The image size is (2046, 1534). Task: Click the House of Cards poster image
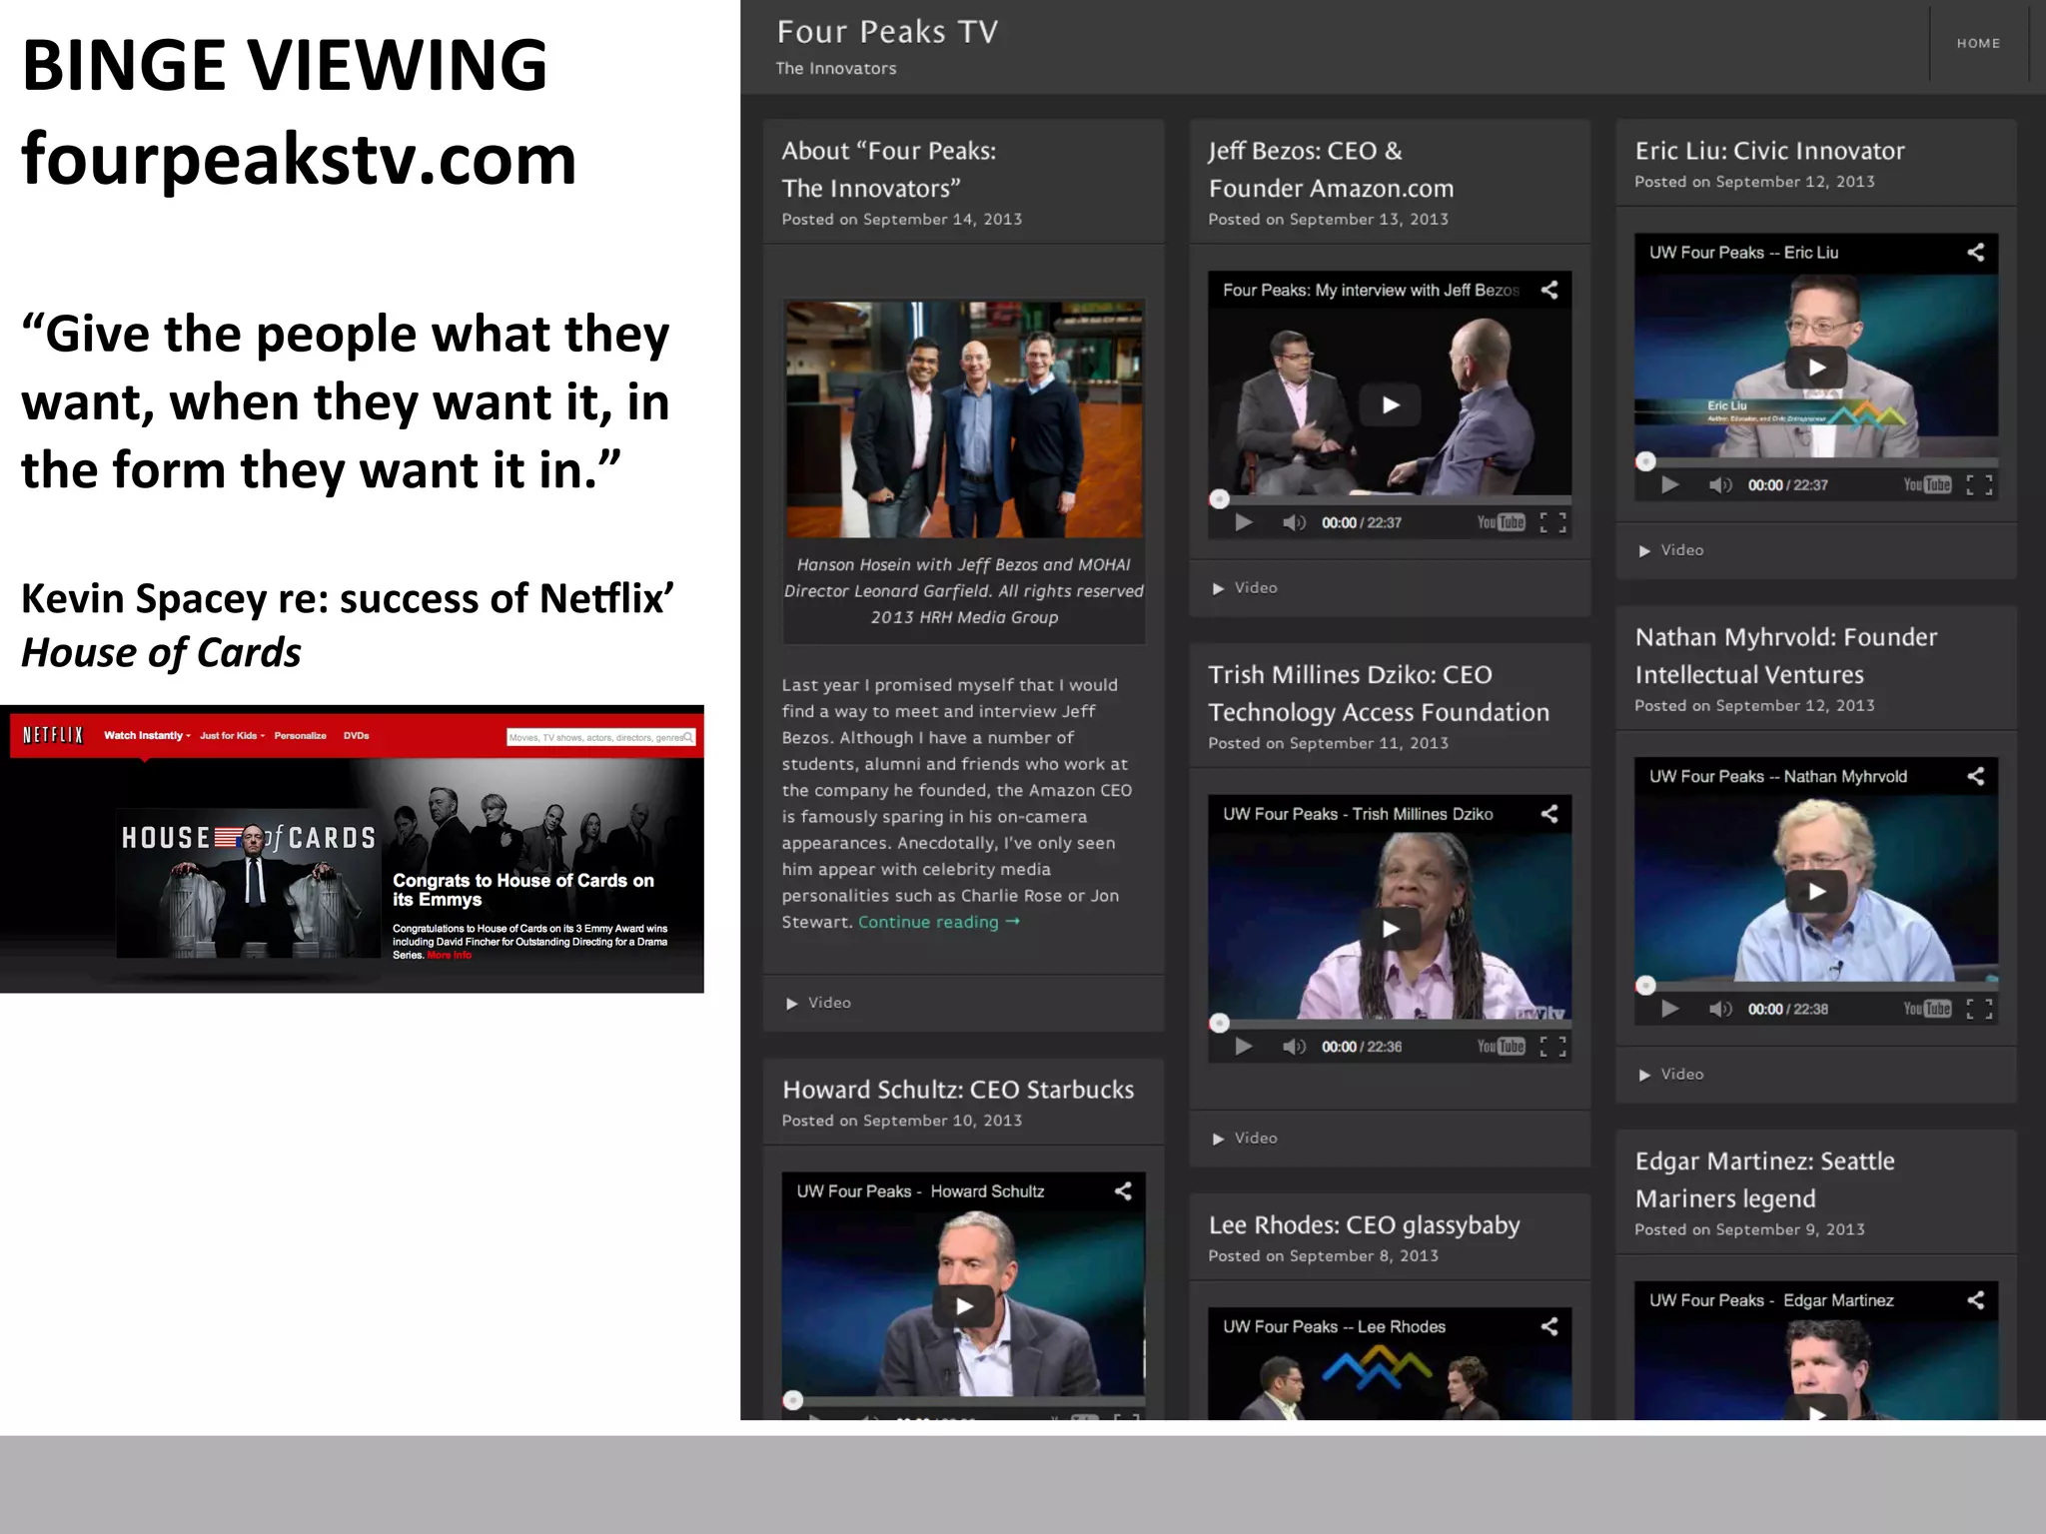pos(249,884)
